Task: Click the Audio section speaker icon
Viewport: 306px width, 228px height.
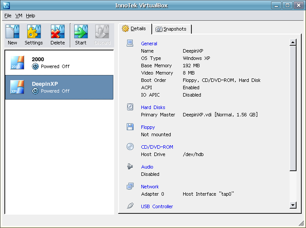Action: coord(130,166)
